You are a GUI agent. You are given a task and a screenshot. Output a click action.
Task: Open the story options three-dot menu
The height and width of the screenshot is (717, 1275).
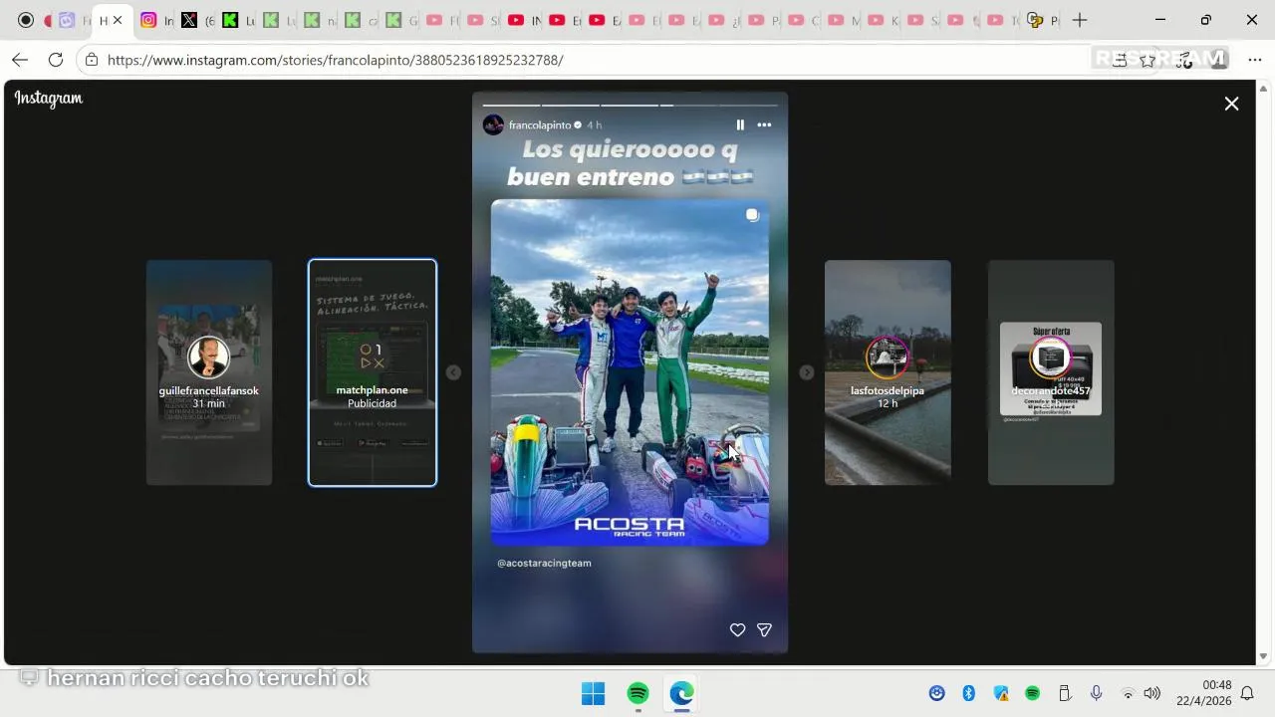(x=764, y=125)
